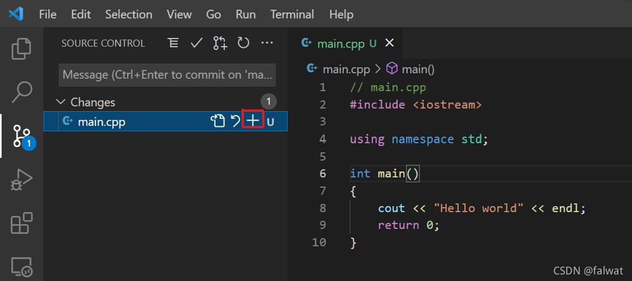Open the File menu
The image size is (632, 281).
click(x=47, y=15)
